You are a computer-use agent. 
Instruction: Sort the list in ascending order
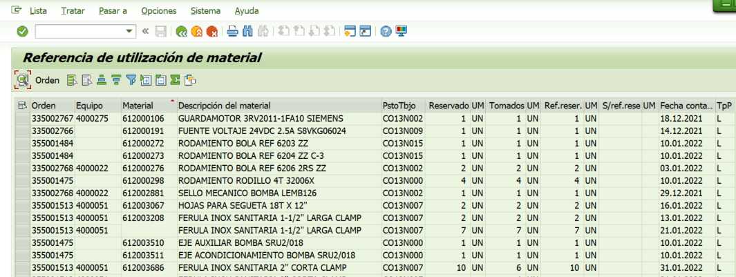coord(101,80)
